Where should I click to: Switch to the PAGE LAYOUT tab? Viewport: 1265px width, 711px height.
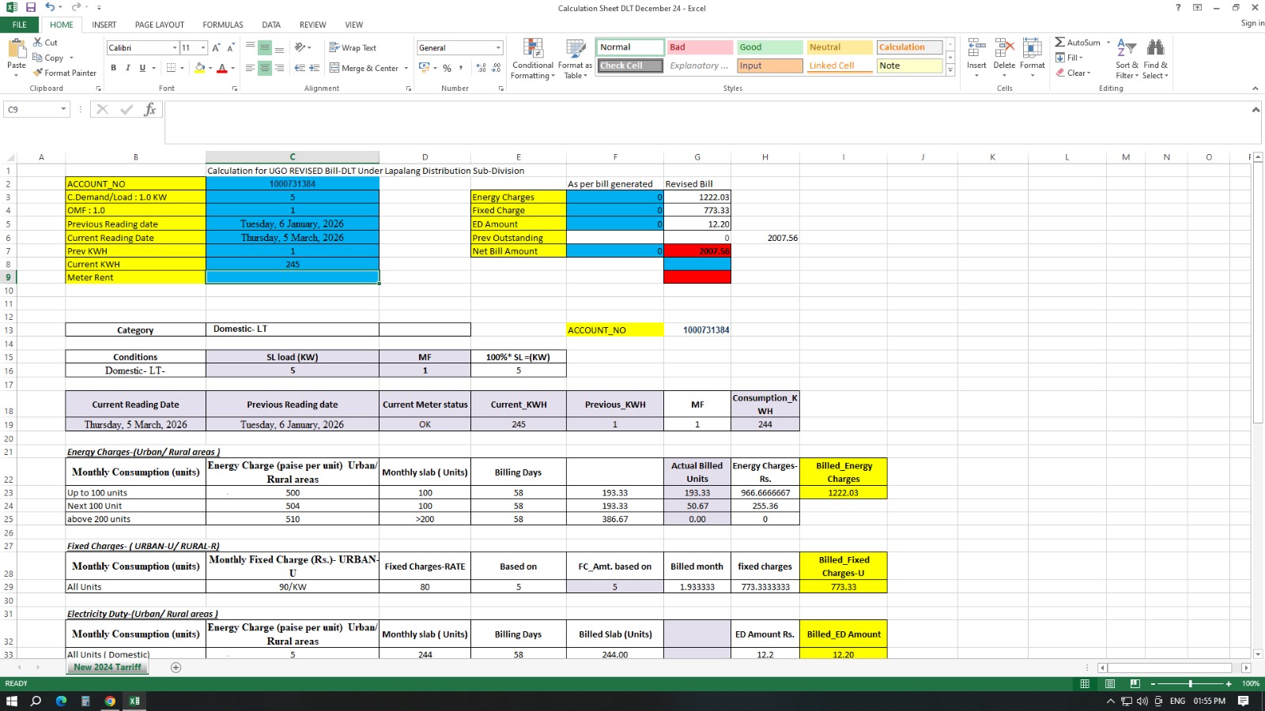tap(159, 24)
